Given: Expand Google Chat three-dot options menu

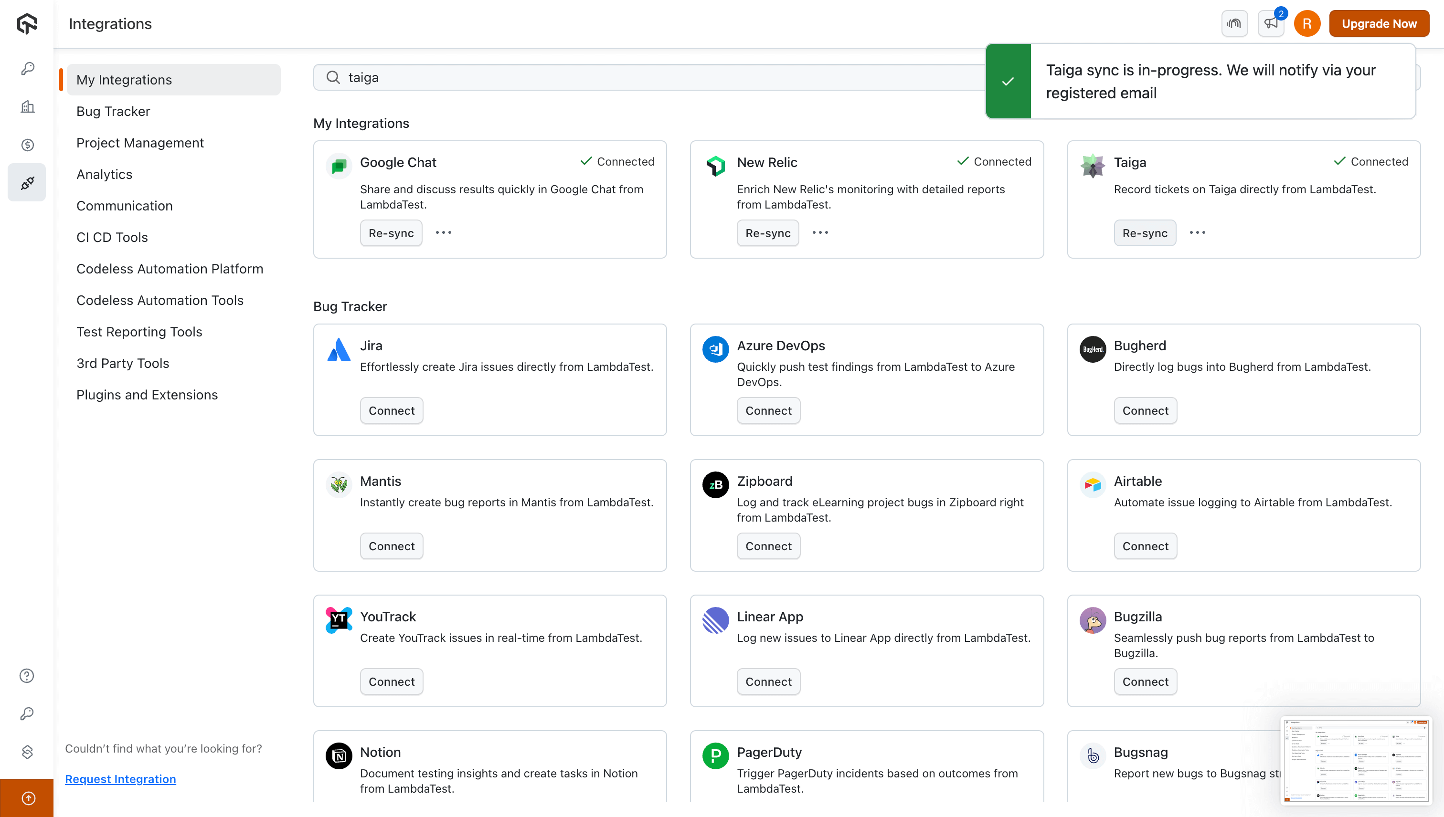Looking at the screenshot, I should tap(443, 233).
